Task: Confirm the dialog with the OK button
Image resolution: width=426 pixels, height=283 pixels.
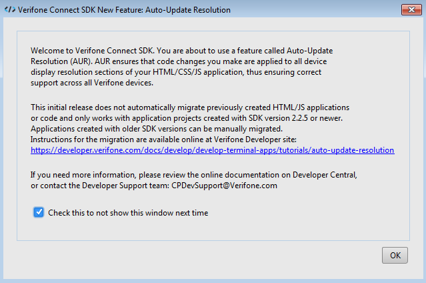Action: [x=395, y=255]
